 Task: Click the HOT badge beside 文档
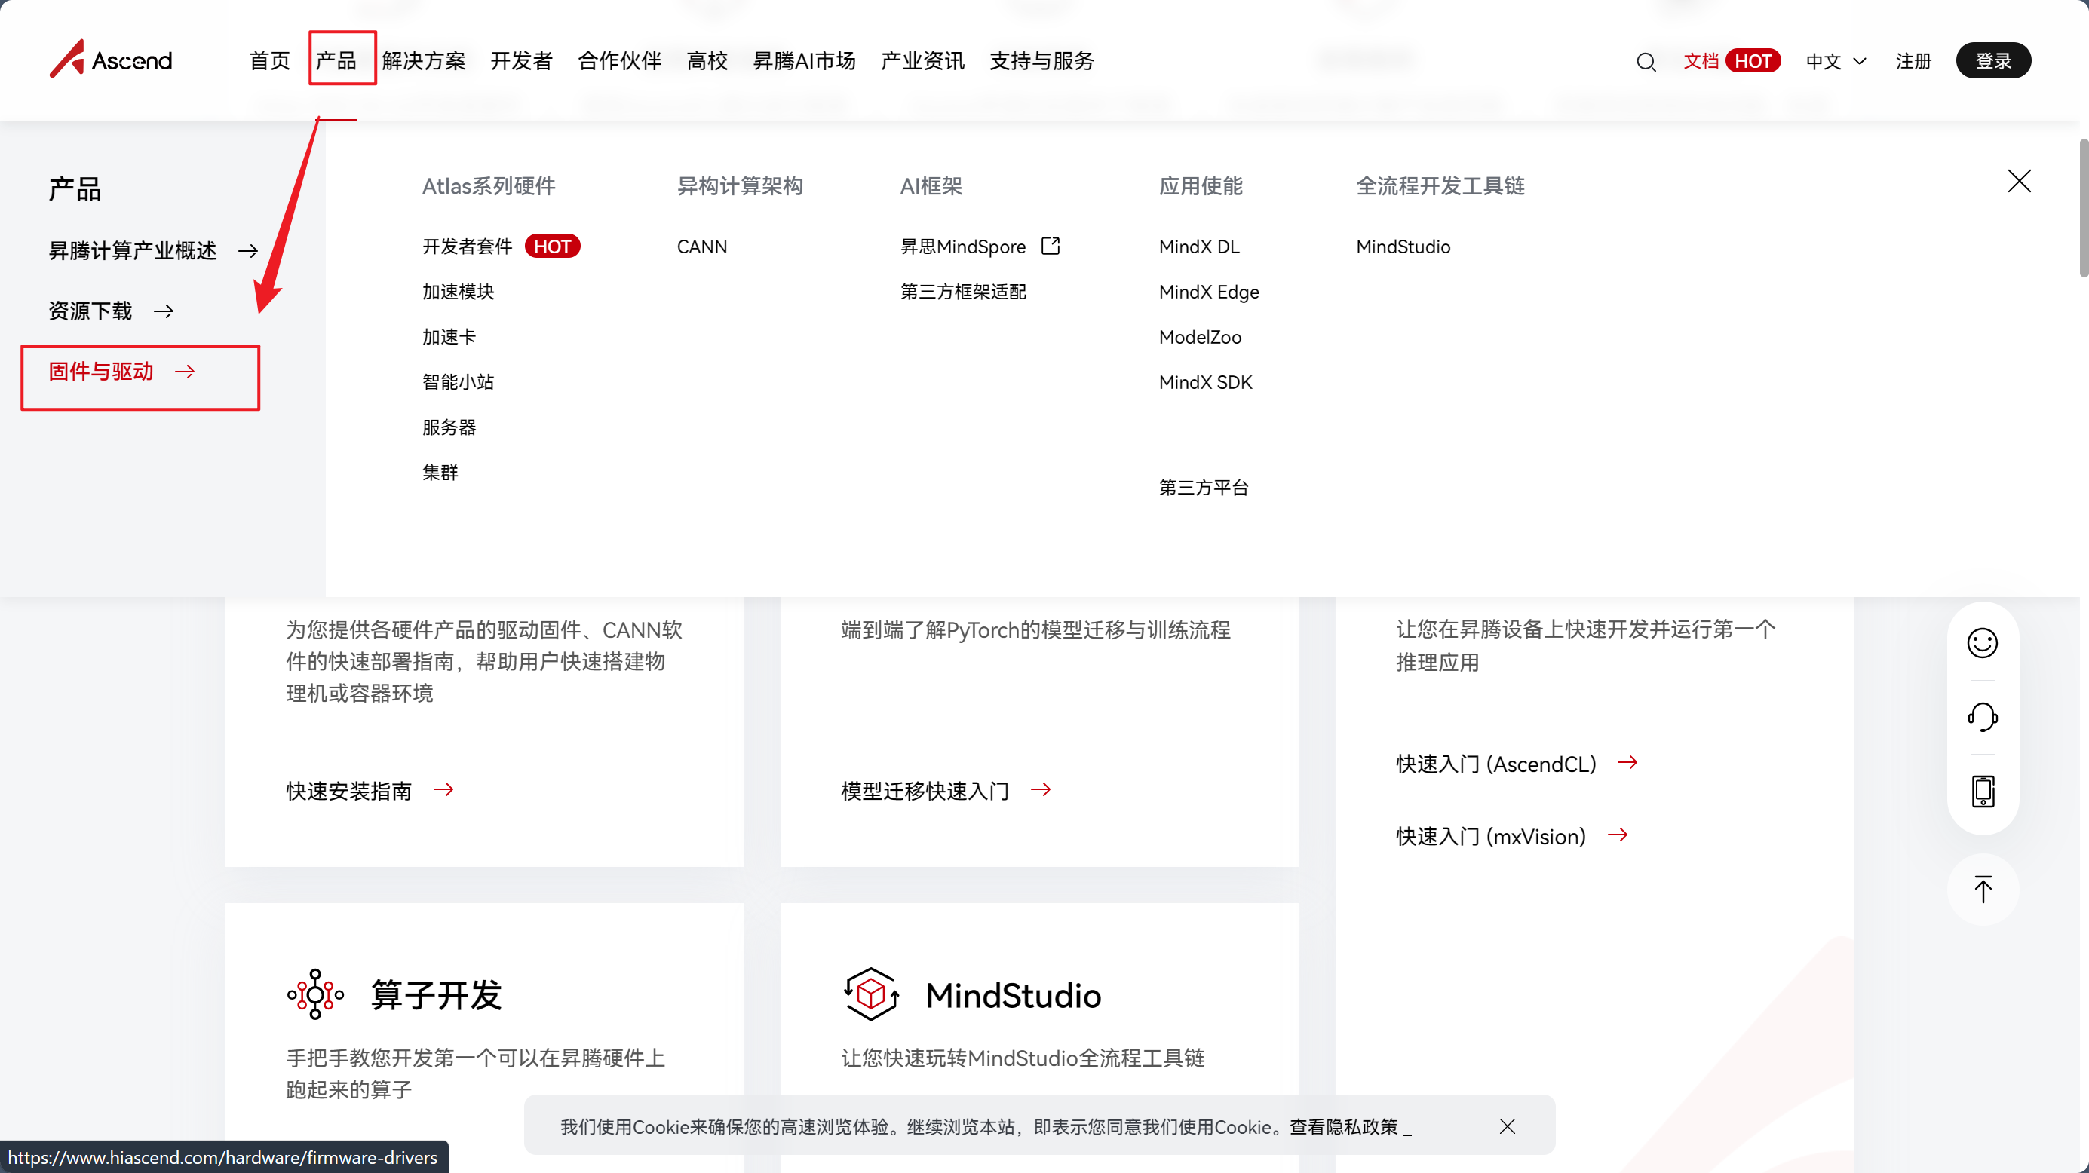coord(1753,61)
